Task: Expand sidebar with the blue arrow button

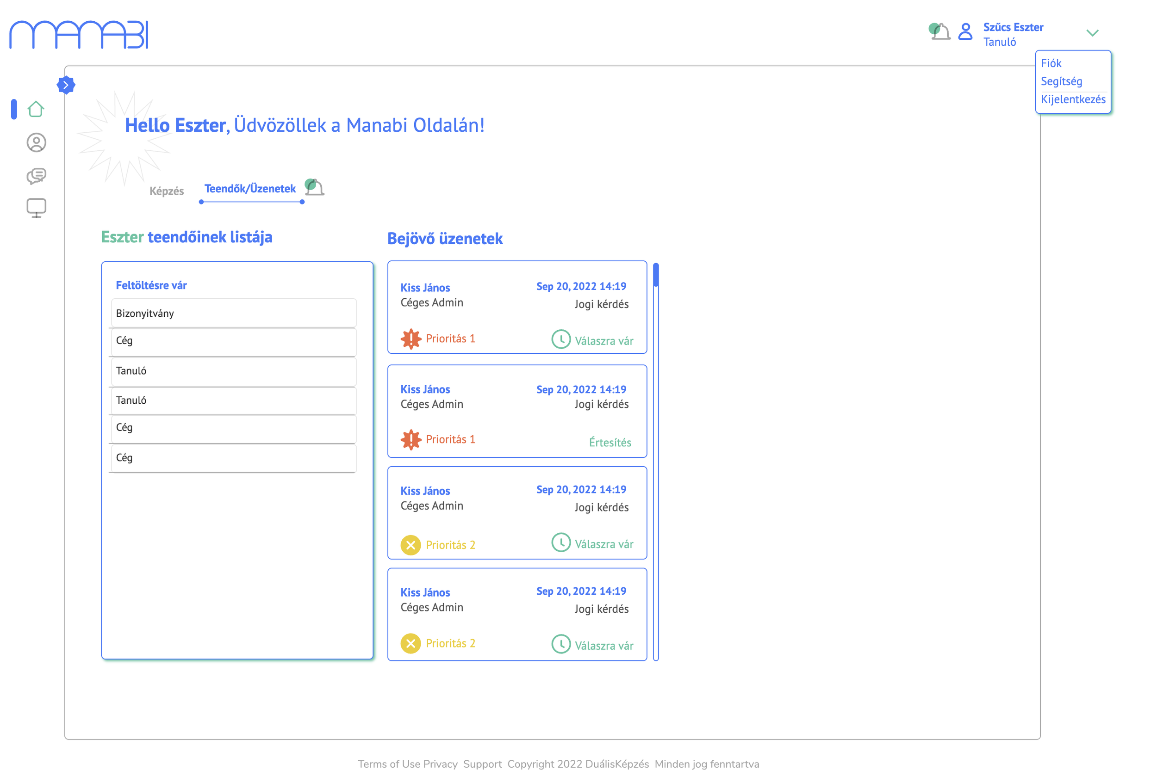Action: (x=66, y=85)
